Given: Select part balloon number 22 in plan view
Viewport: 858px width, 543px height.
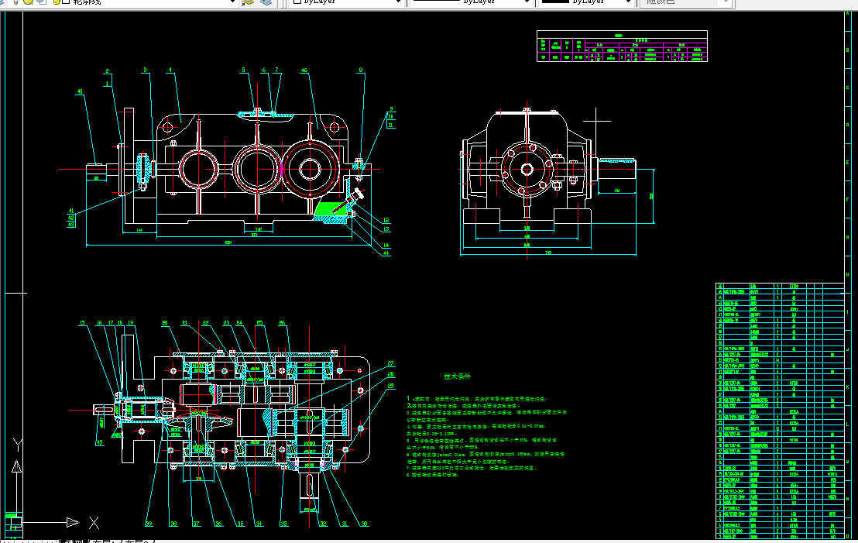Looking at the screenshot, I should (205, 323).
